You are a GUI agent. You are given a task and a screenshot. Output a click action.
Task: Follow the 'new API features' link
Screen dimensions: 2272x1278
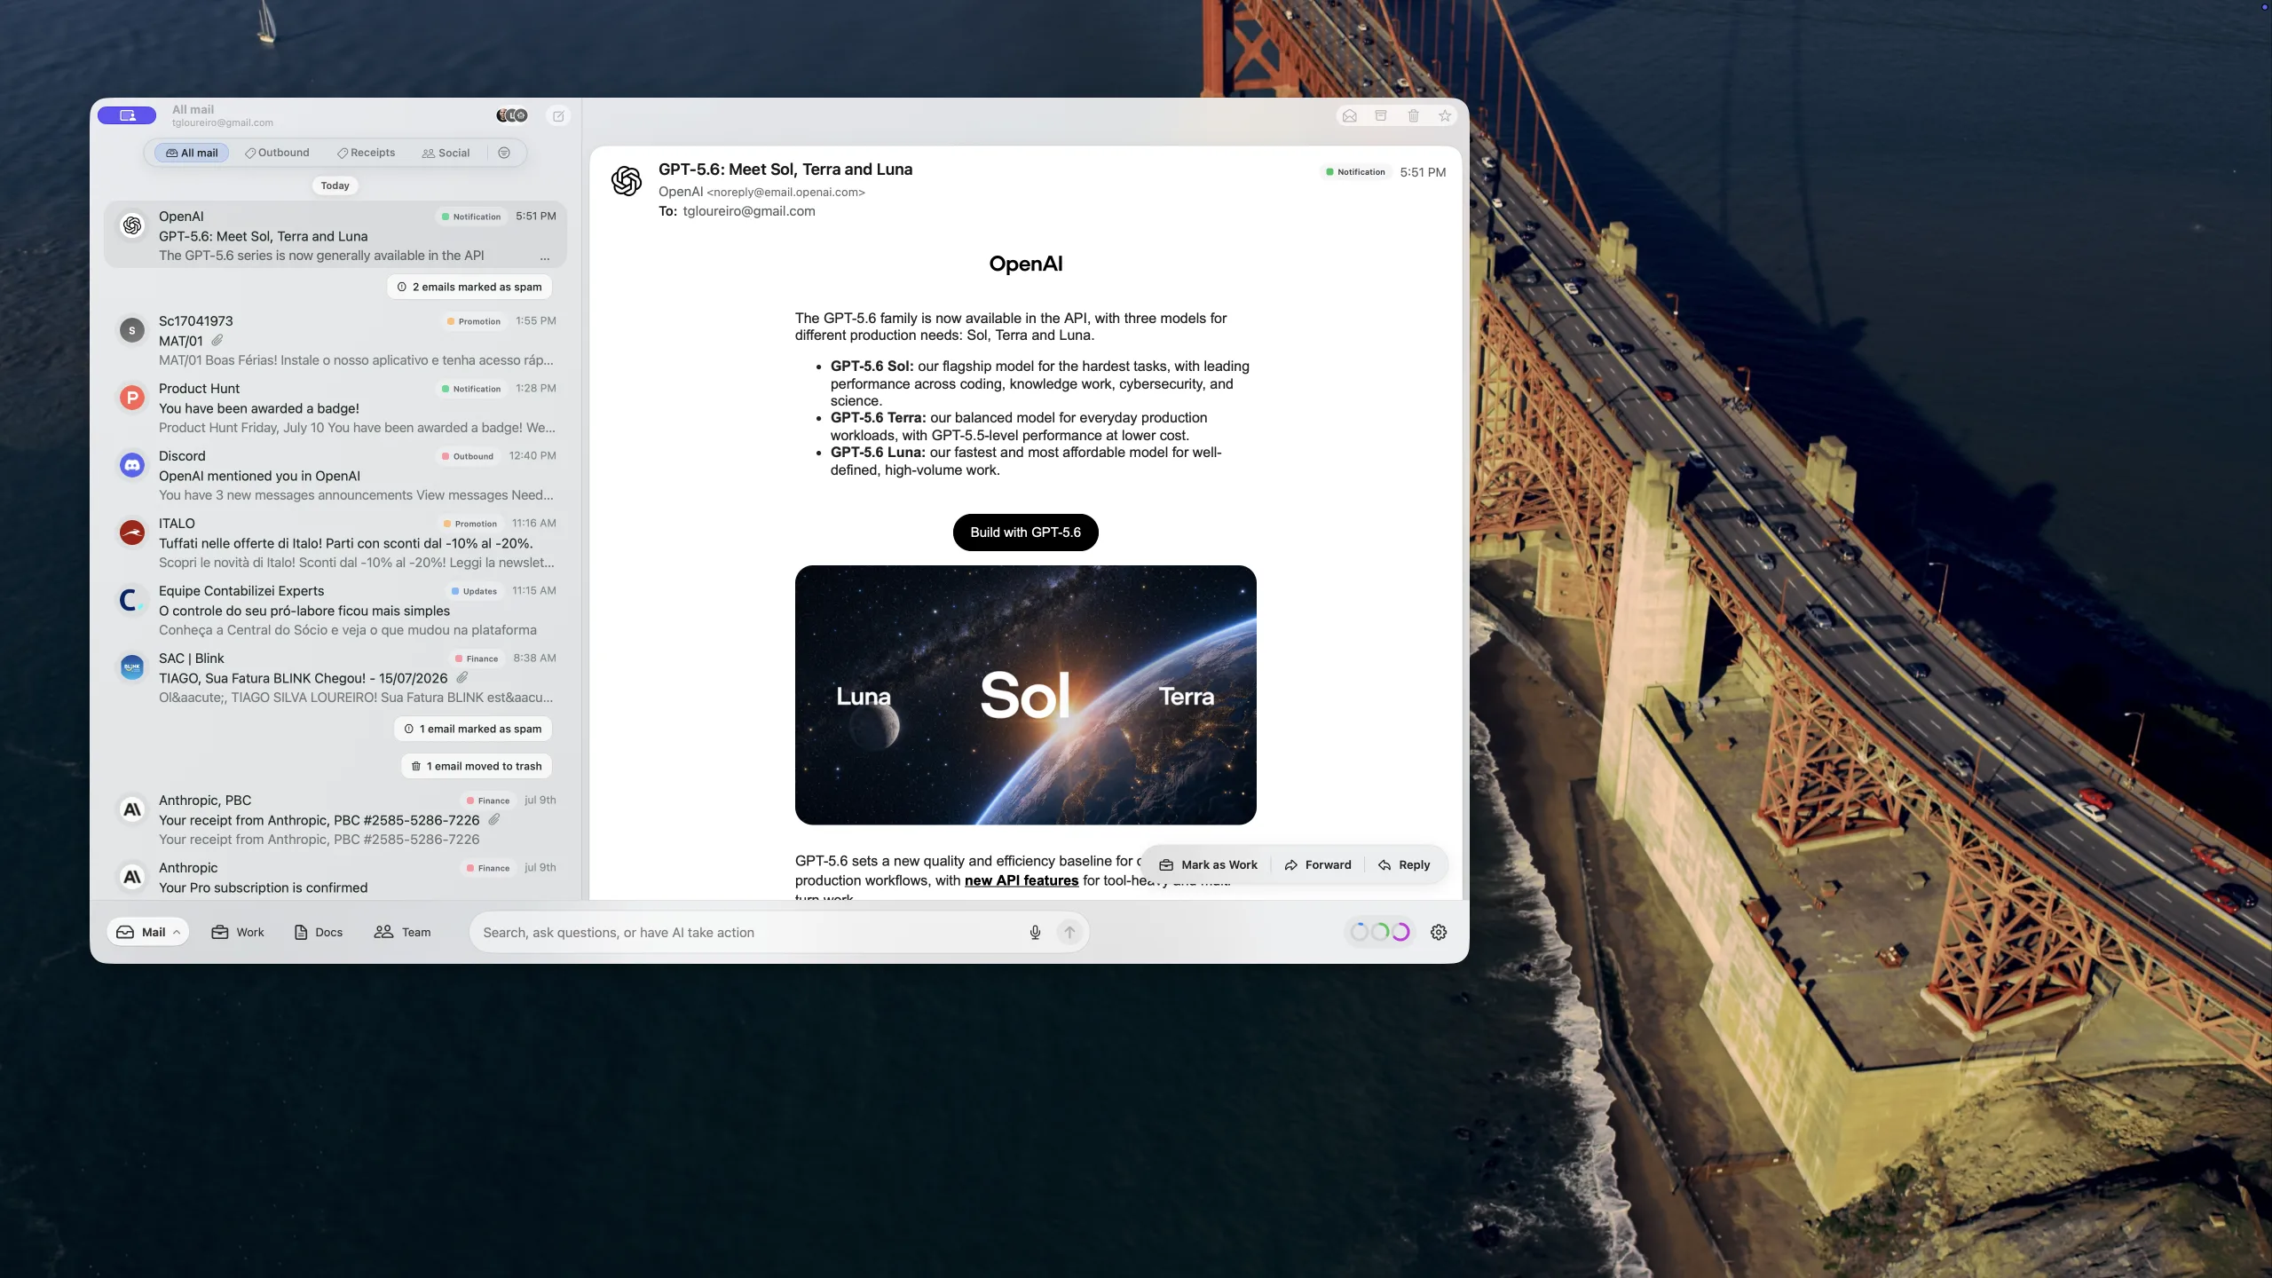(x=1022, y=880)
